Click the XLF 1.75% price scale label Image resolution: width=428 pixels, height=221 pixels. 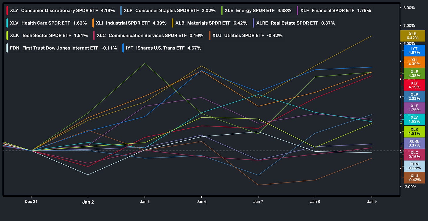point(414,108)
